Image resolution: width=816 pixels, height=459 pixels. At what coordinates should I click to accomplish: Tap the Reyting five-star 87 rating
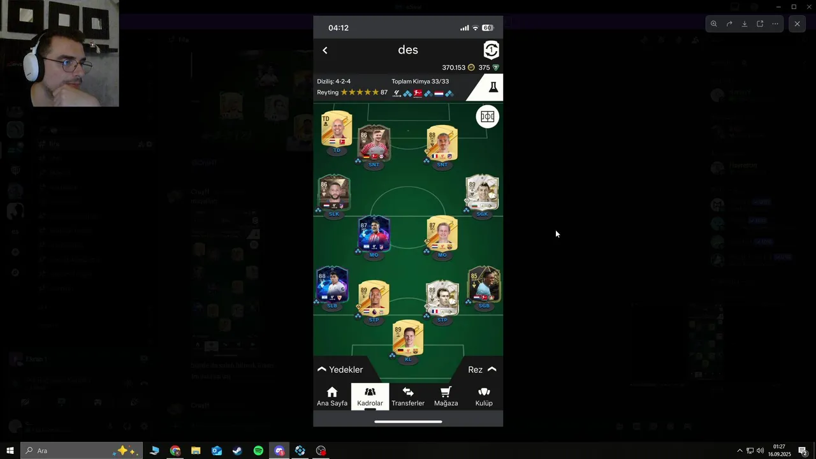pos(353,92)
